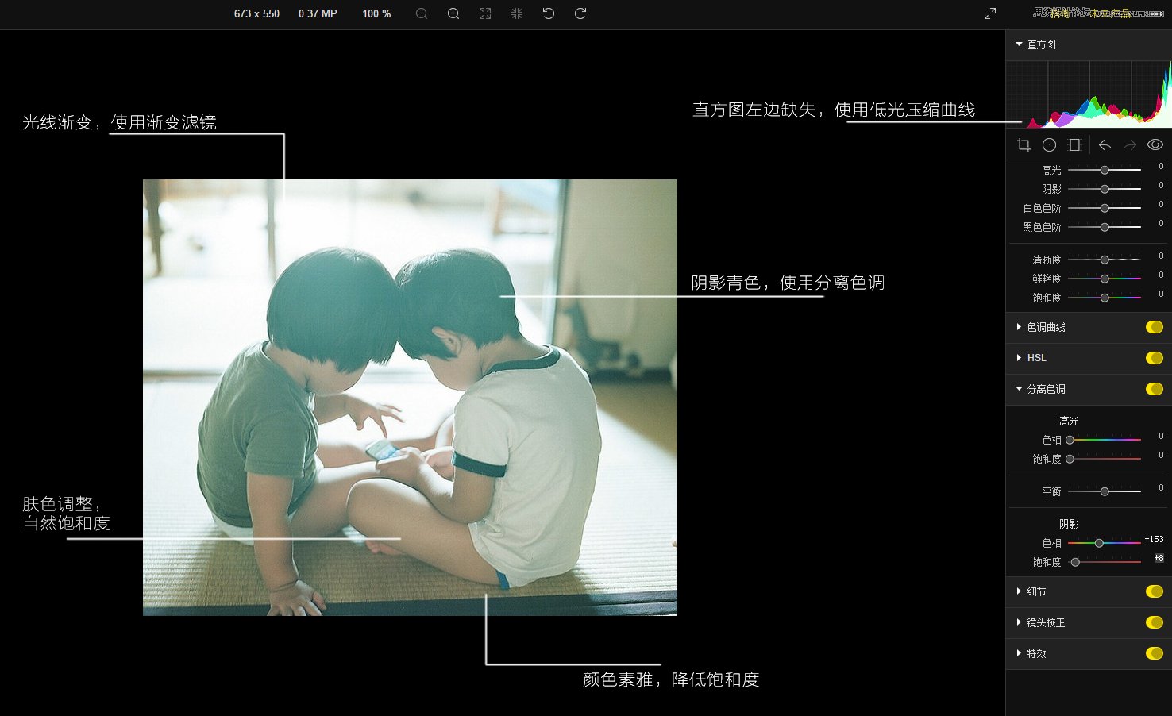
Task: Undo with the back arrow icon
Action: click(x=1105, y=144)
